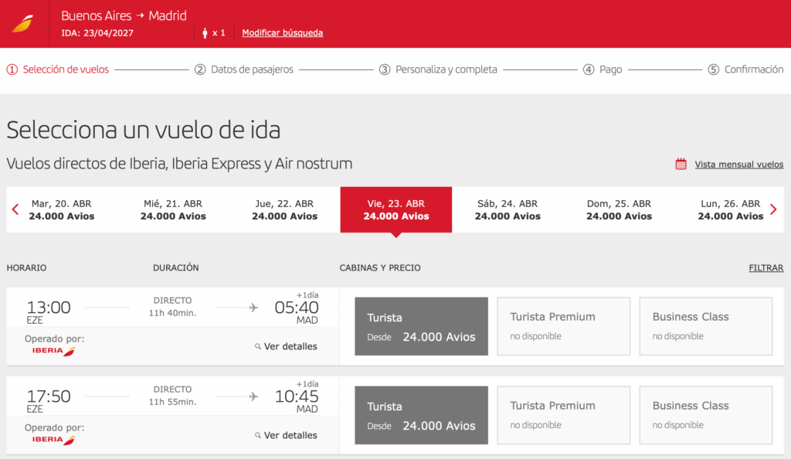Viewport: 791px width, 459px height.
Task: Select date Mar, 20. ABR
Action: 62,210
